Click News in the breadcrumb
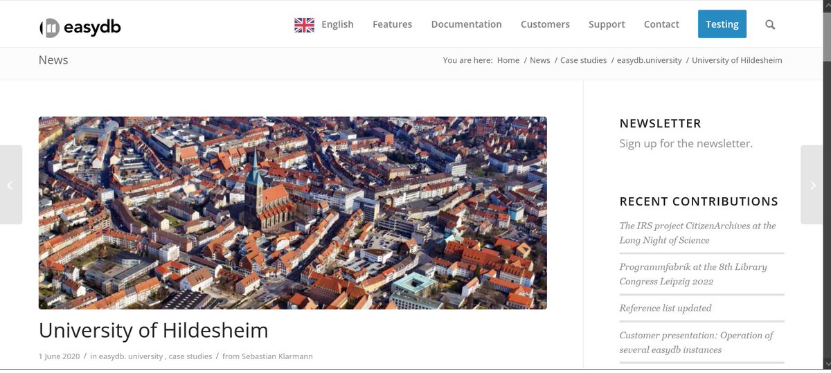The image size is (831, 373). tap(539, 60)
